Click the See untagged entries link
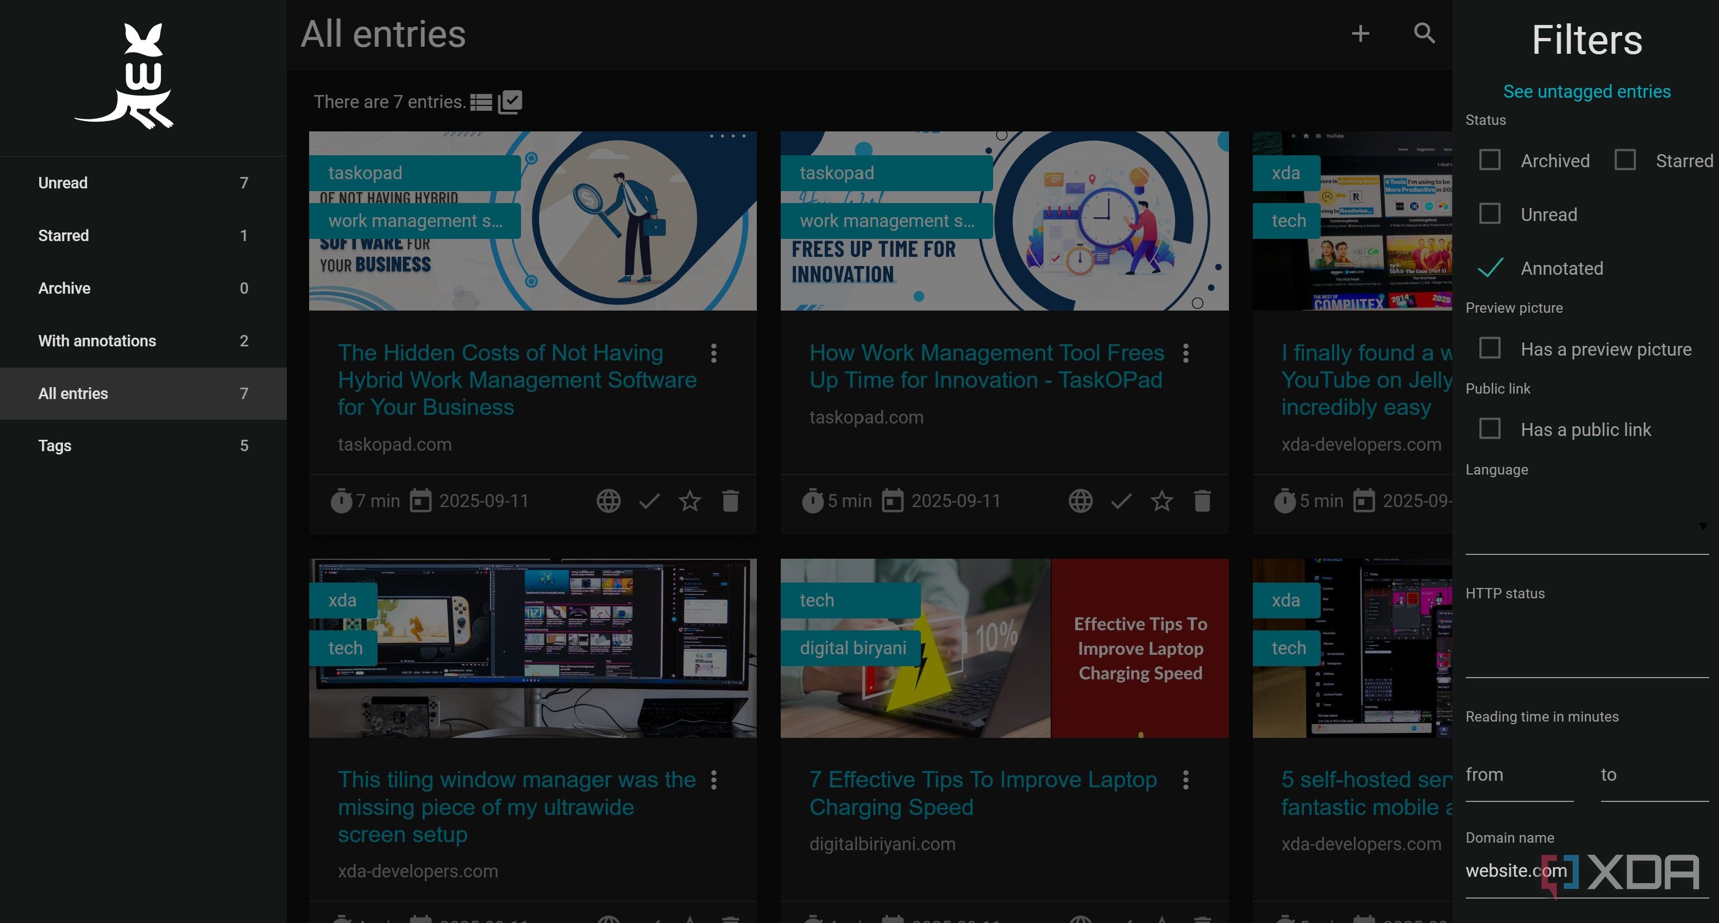The width and height of the screenshot is (1719, 923). tap(1586, 91)
